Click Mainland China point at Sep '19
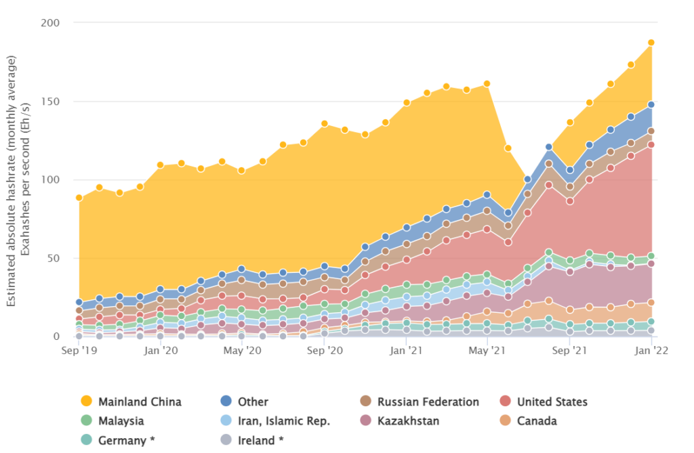Viewport: 694px width, 453px height. (79, 198)
